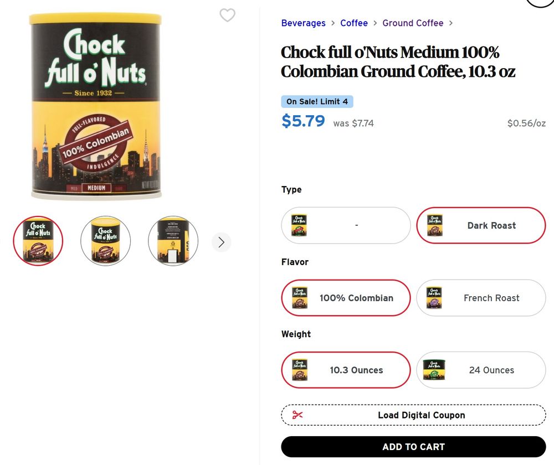Click can icon in French Roast option

(x=434, y=298)
